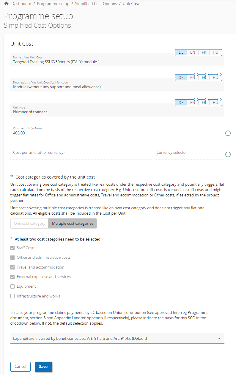Click info icon beside Currency selector

[228, 154]
